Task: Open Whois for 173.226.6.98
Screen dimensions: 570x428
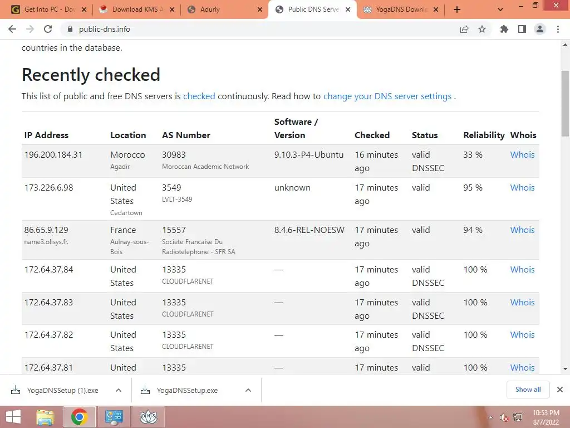Action: (x=522, y=187)
